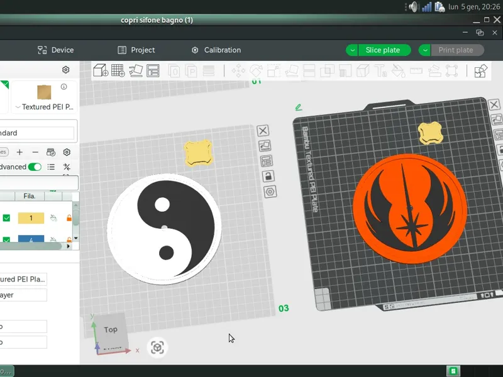The height and width of the screenshot is (377, 503).
Task: Select the Support painting tool
Action: click(345, 71)
